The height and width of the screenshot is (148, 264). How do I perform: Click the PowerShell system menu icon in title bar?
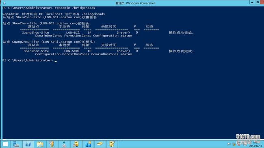[4, 3]
